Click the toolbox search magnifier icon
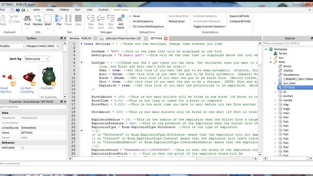The width and height of the screenshot is (313, 176). click(58, 46)
